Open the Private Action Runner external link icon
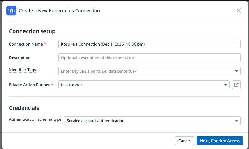Screen dimensions: 249x149 pyautogui.click(x=236, y=85)
